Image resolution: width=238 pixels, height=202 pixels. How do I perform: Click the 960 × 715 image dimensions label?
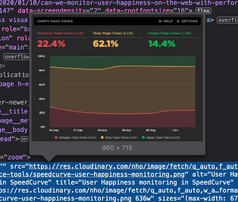coord(117,148)
